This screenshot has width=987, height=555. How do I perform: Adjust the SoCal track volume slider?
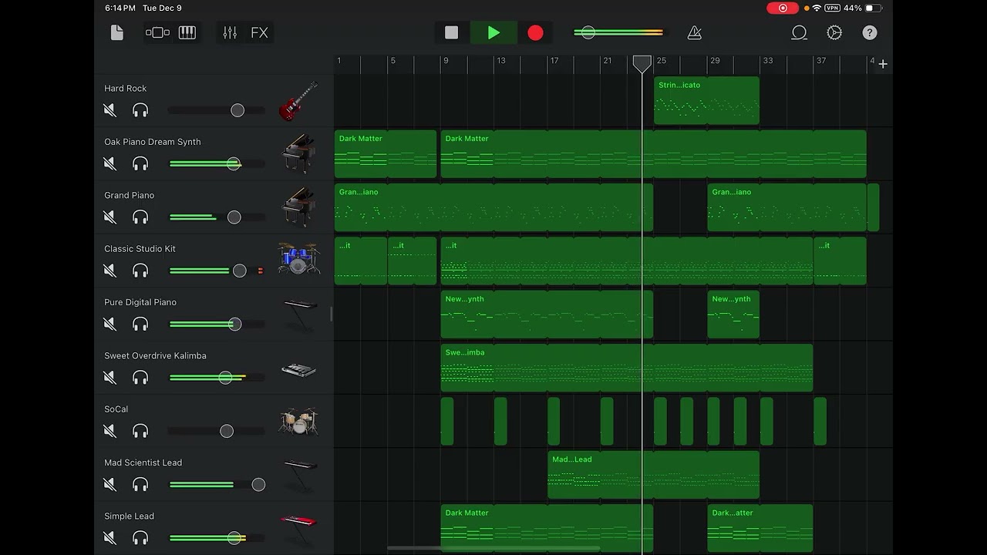tap(217, 431)
